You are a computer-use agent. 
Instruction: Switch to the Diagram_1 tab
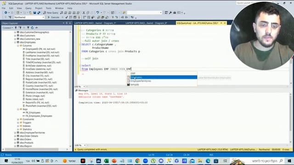[x=95, y=23]
